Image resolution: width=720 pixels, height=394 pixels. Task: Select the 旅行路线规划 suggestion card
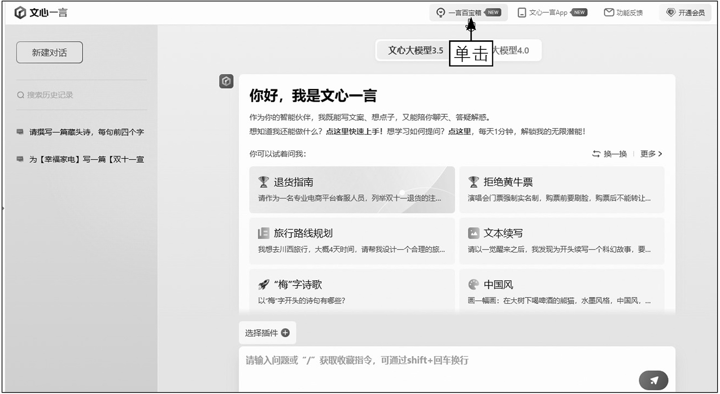point(352,241)
